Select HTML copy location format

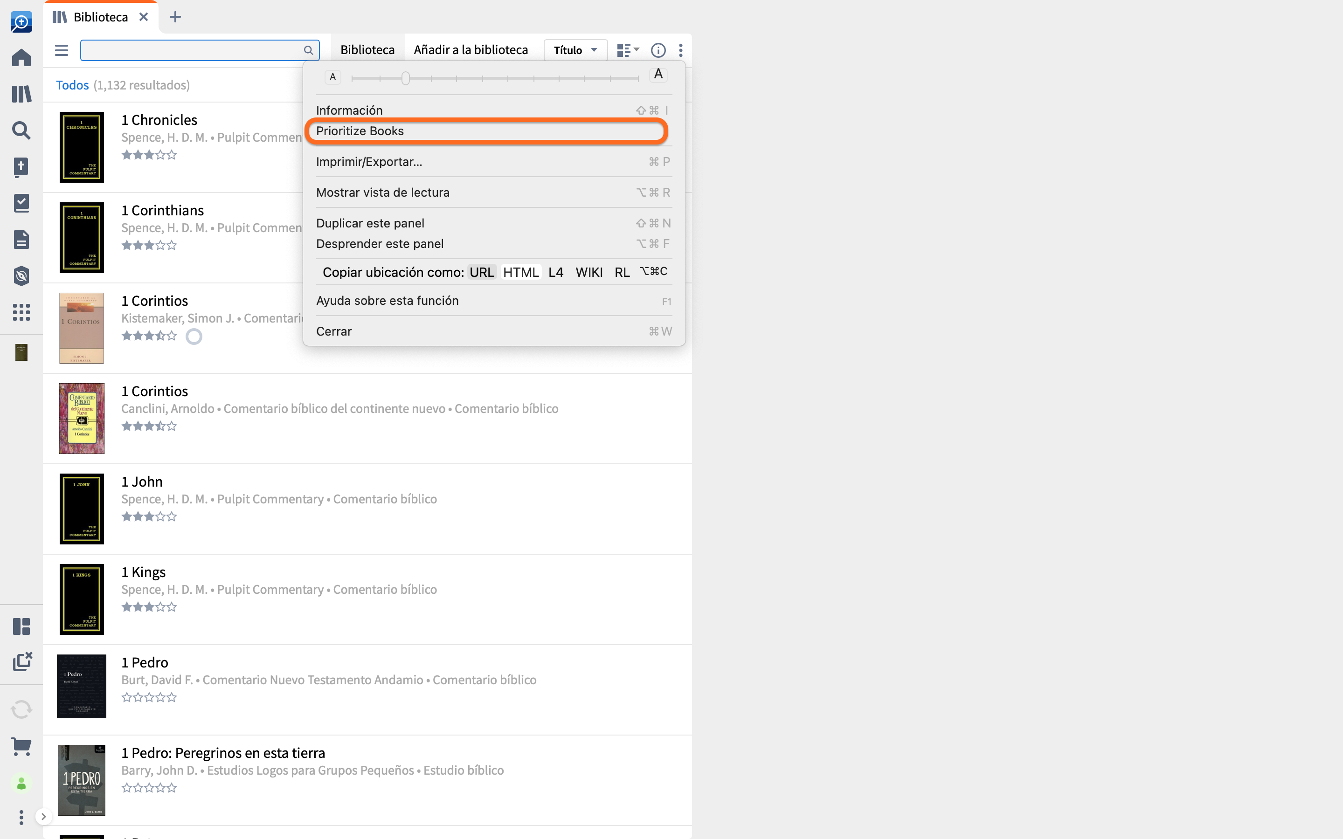[x=520, y=272]
